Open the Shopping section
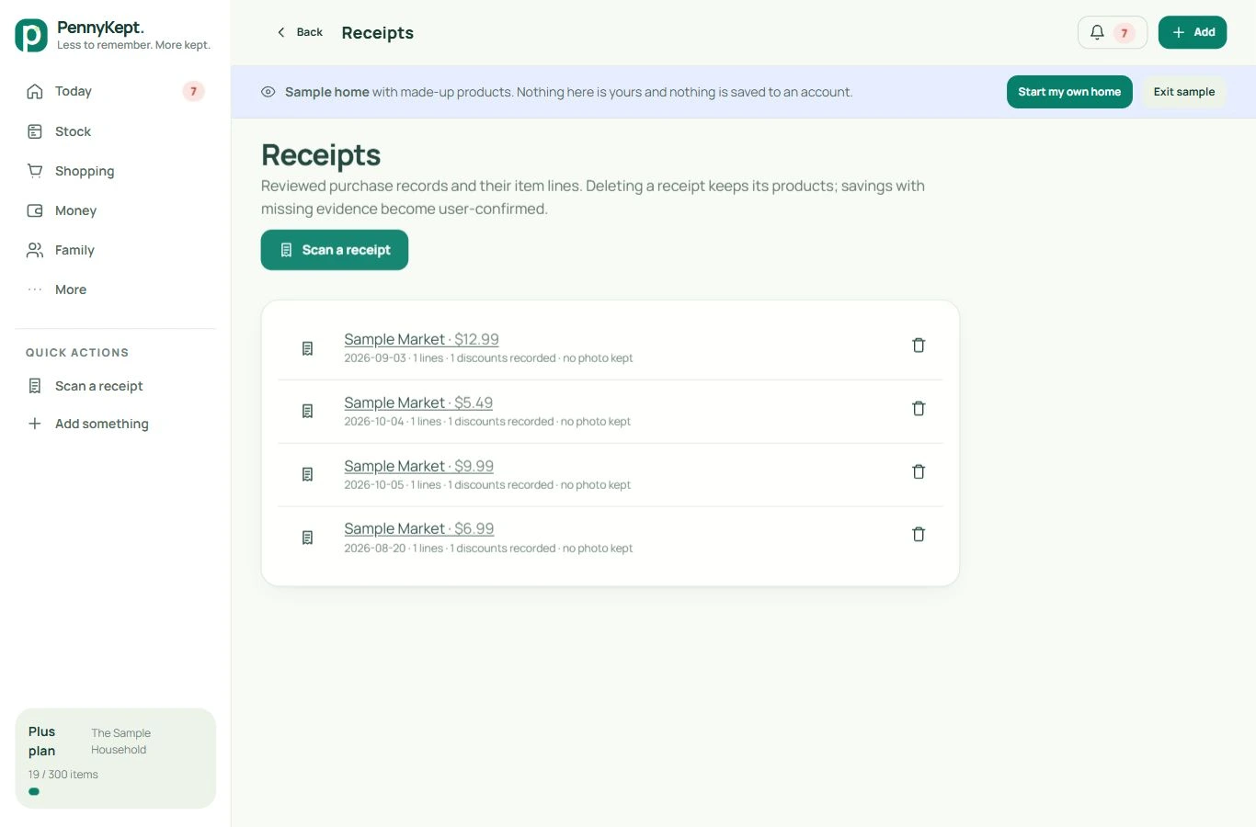Screen dimensions: 1256x827 coord(116,171)
